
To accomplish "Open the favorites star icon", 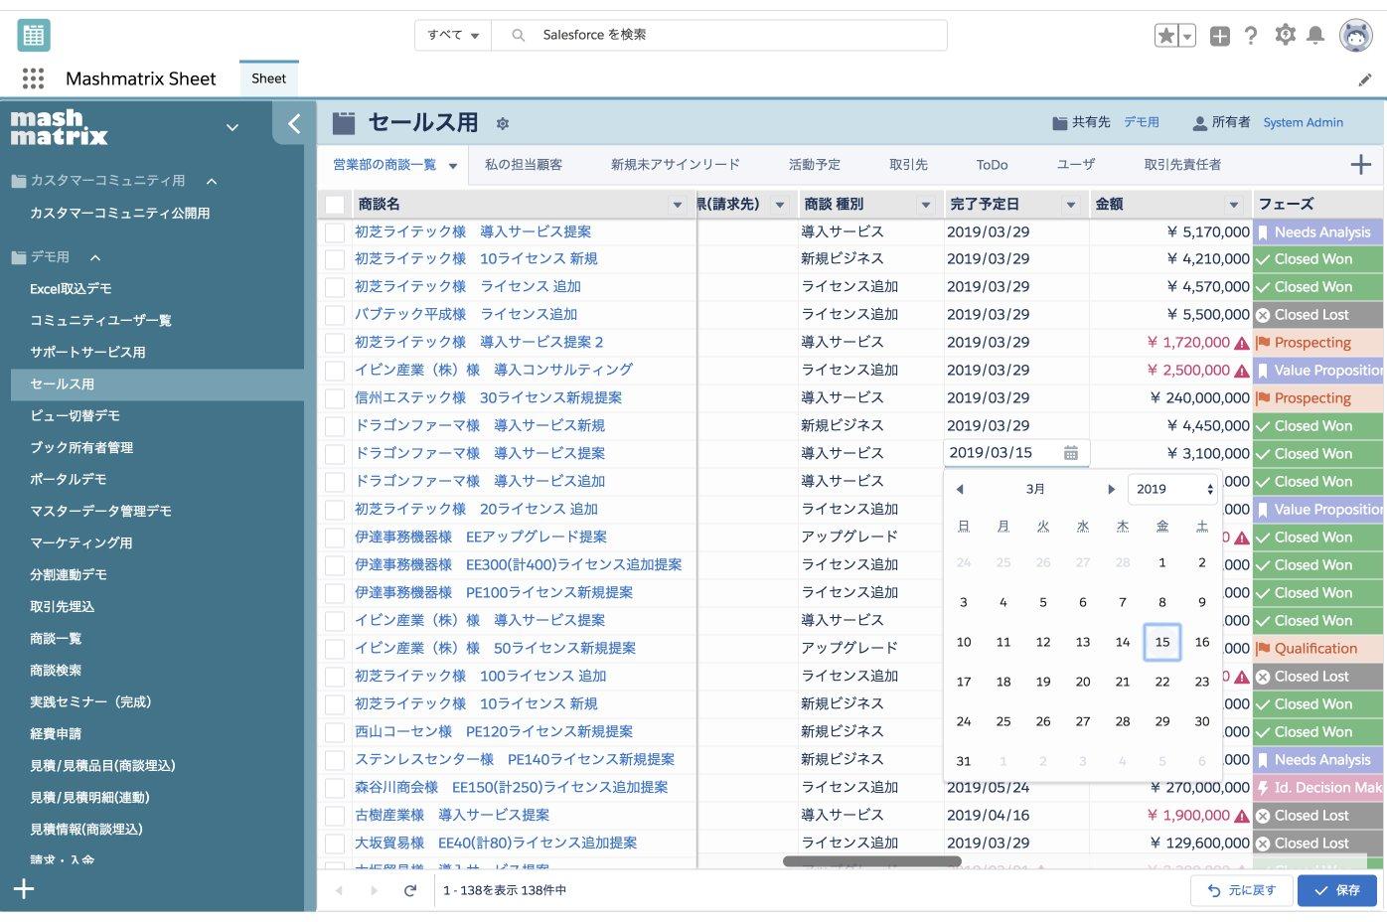I will (1166, 36).
